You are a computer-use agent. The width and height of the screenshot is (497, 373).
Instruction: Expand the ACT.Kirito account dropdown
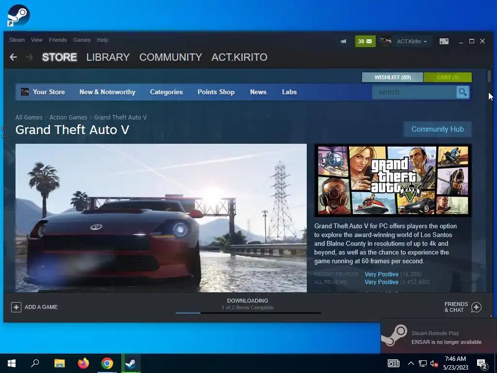[412, 41]
